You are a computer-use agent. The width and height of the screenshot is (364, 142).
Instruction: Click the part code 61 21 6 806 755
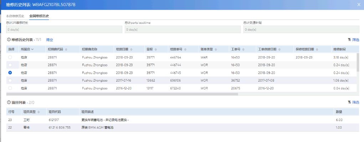60,128
